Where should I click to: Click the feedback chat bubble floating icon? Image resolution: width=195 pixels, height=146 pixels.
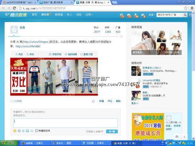point(177,137)
